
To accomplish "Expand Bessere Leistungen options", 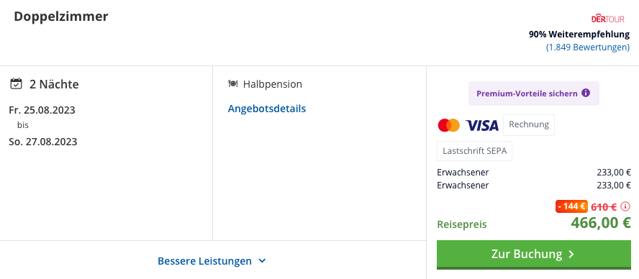I will tap(212, 261).
